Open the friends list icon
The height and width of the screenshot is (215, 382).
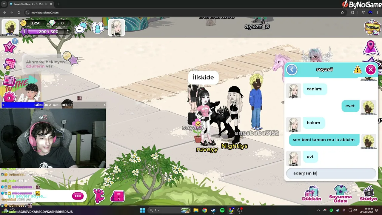point(98,28)
